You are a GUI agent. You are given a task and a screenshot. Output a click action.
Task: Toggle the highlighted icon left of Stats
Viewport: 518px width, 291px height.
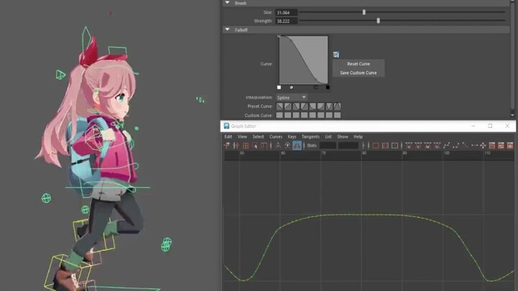click(x=296, y=146)
